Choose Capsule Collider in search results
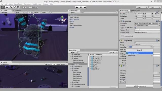162x91 pixels. coord(139,53)
